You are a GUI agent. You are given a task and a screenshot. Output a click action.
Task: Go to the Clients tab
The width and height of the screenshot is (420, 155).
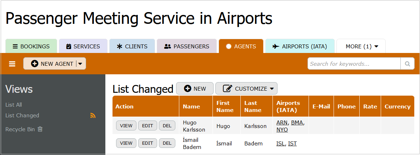pos(132,47)
